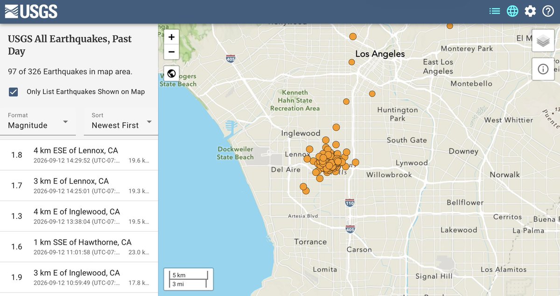The image size is (560, 296).
Task: Zoom in on the map
Action: 171,37
